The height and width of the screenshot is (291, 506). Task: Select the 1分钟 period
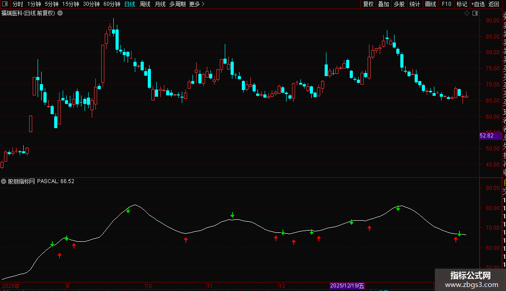[x=34, y=4]
